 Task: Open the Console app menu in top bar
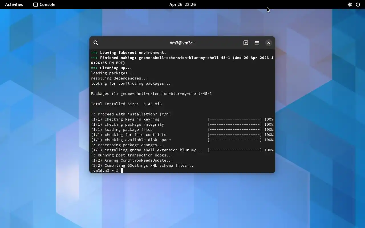pyautogui.click(x=44, y=5)
